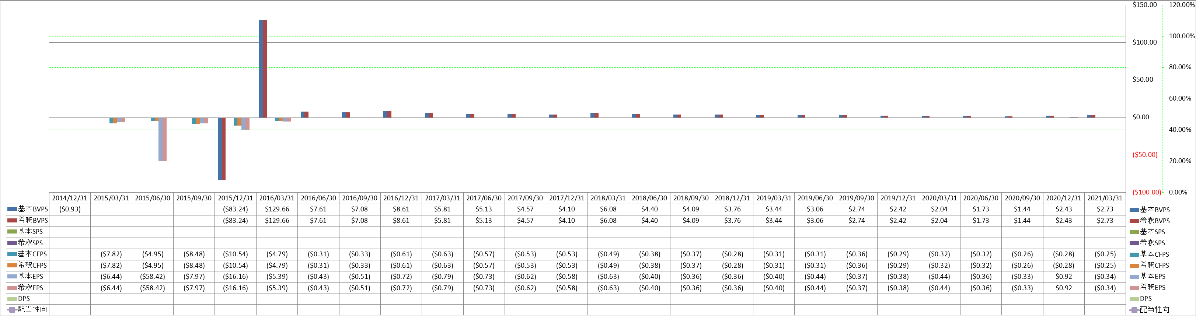Click ($58.42) in the 基本EPS row
Viewport: 1196px width, 316px height.
pos(152,277)
